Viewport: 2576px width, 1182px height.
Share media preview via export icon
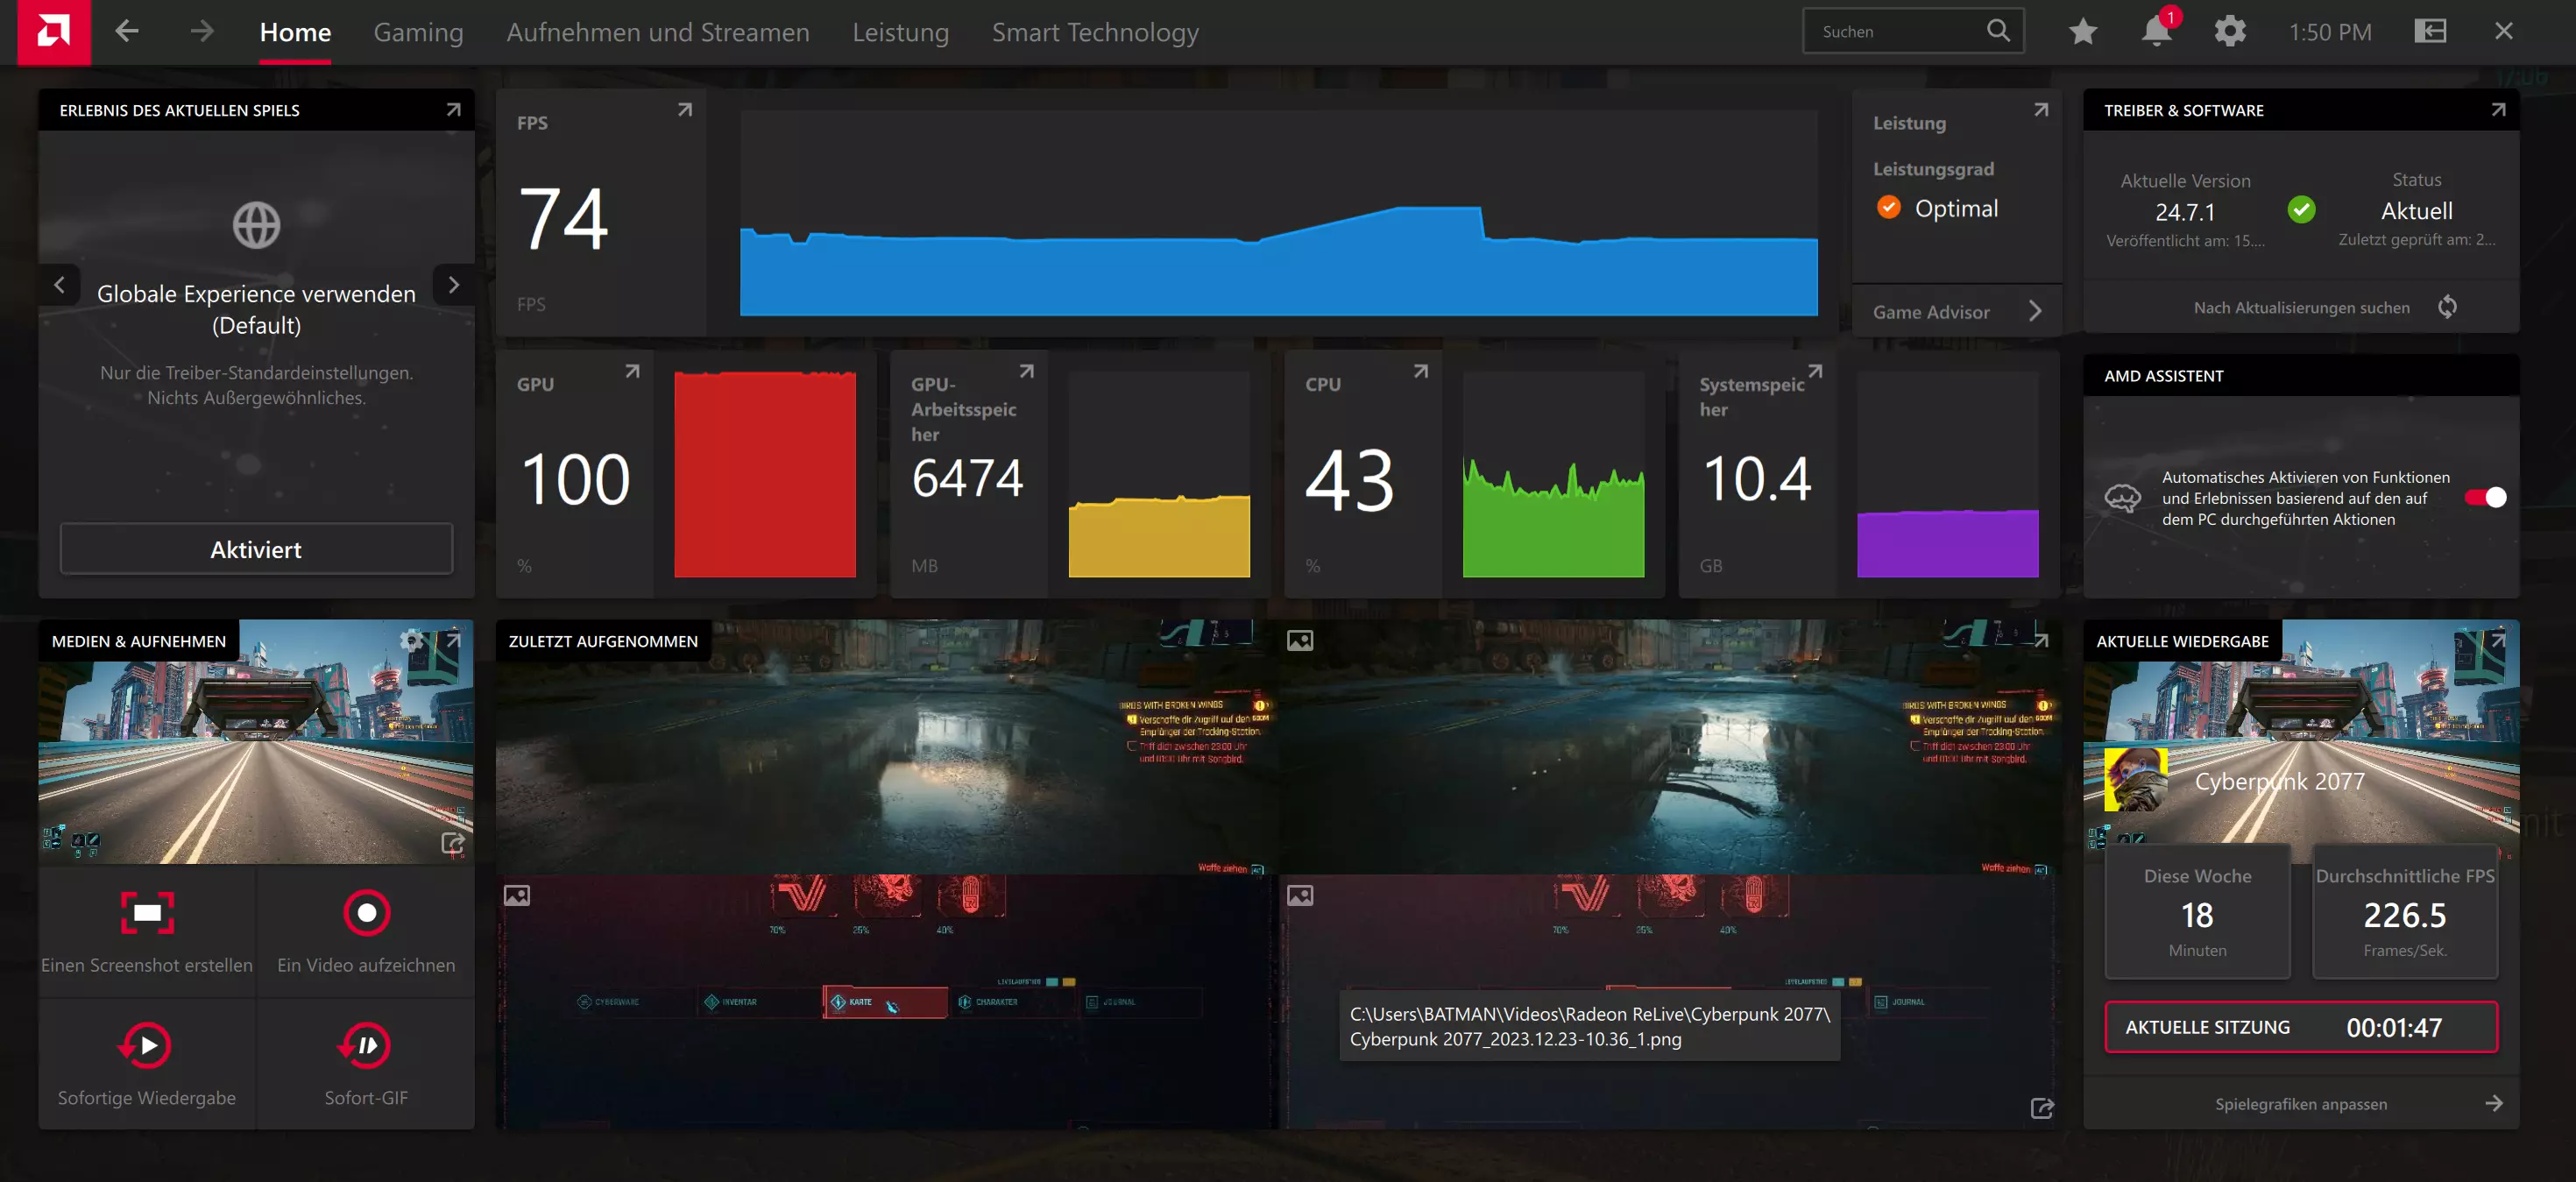tap(452, 844)
